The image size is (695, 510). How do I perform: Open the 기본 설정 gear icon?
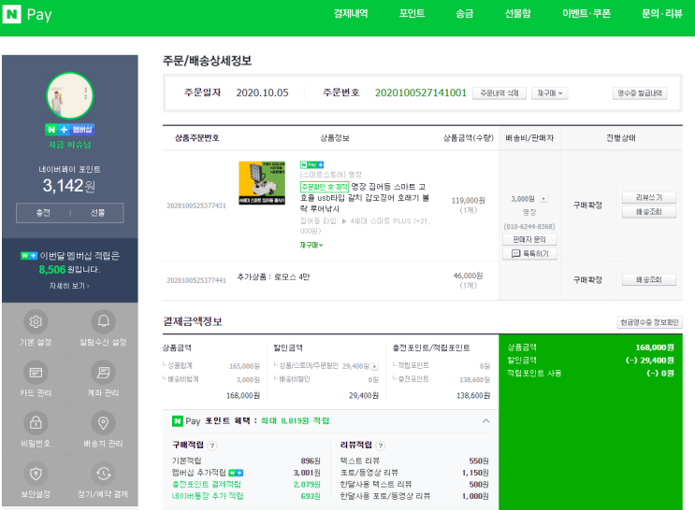point(36,321)
